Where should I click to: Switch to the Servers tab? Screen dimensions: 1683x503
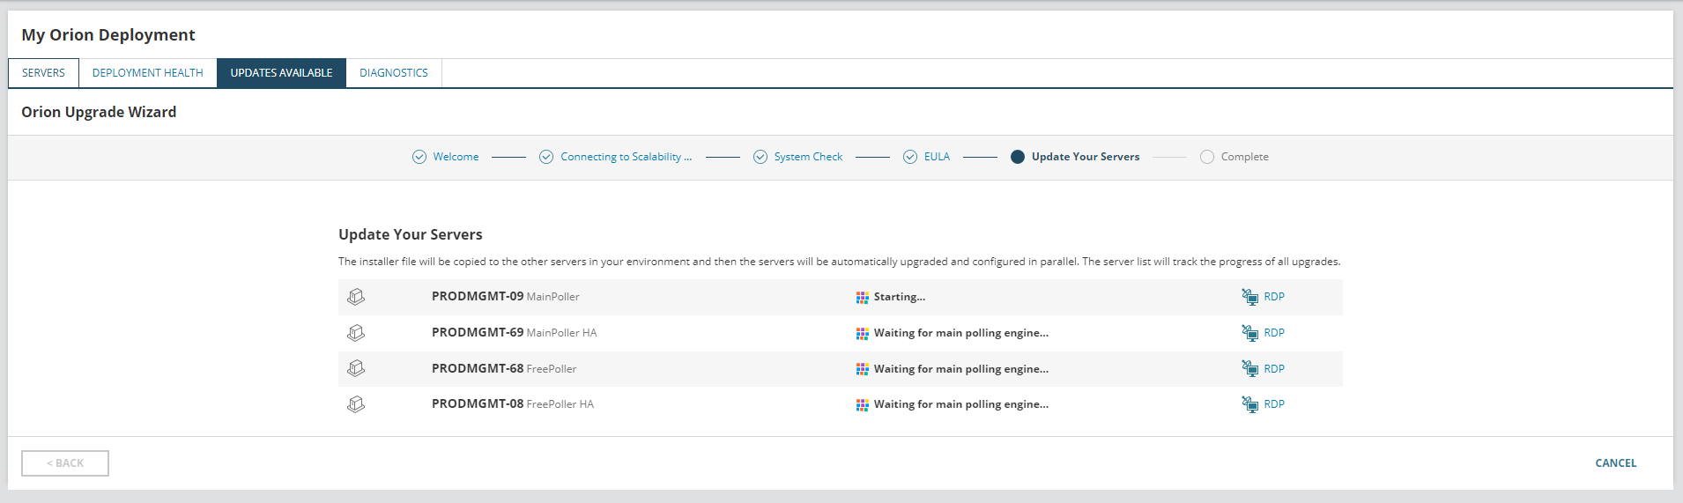point(43,73)
